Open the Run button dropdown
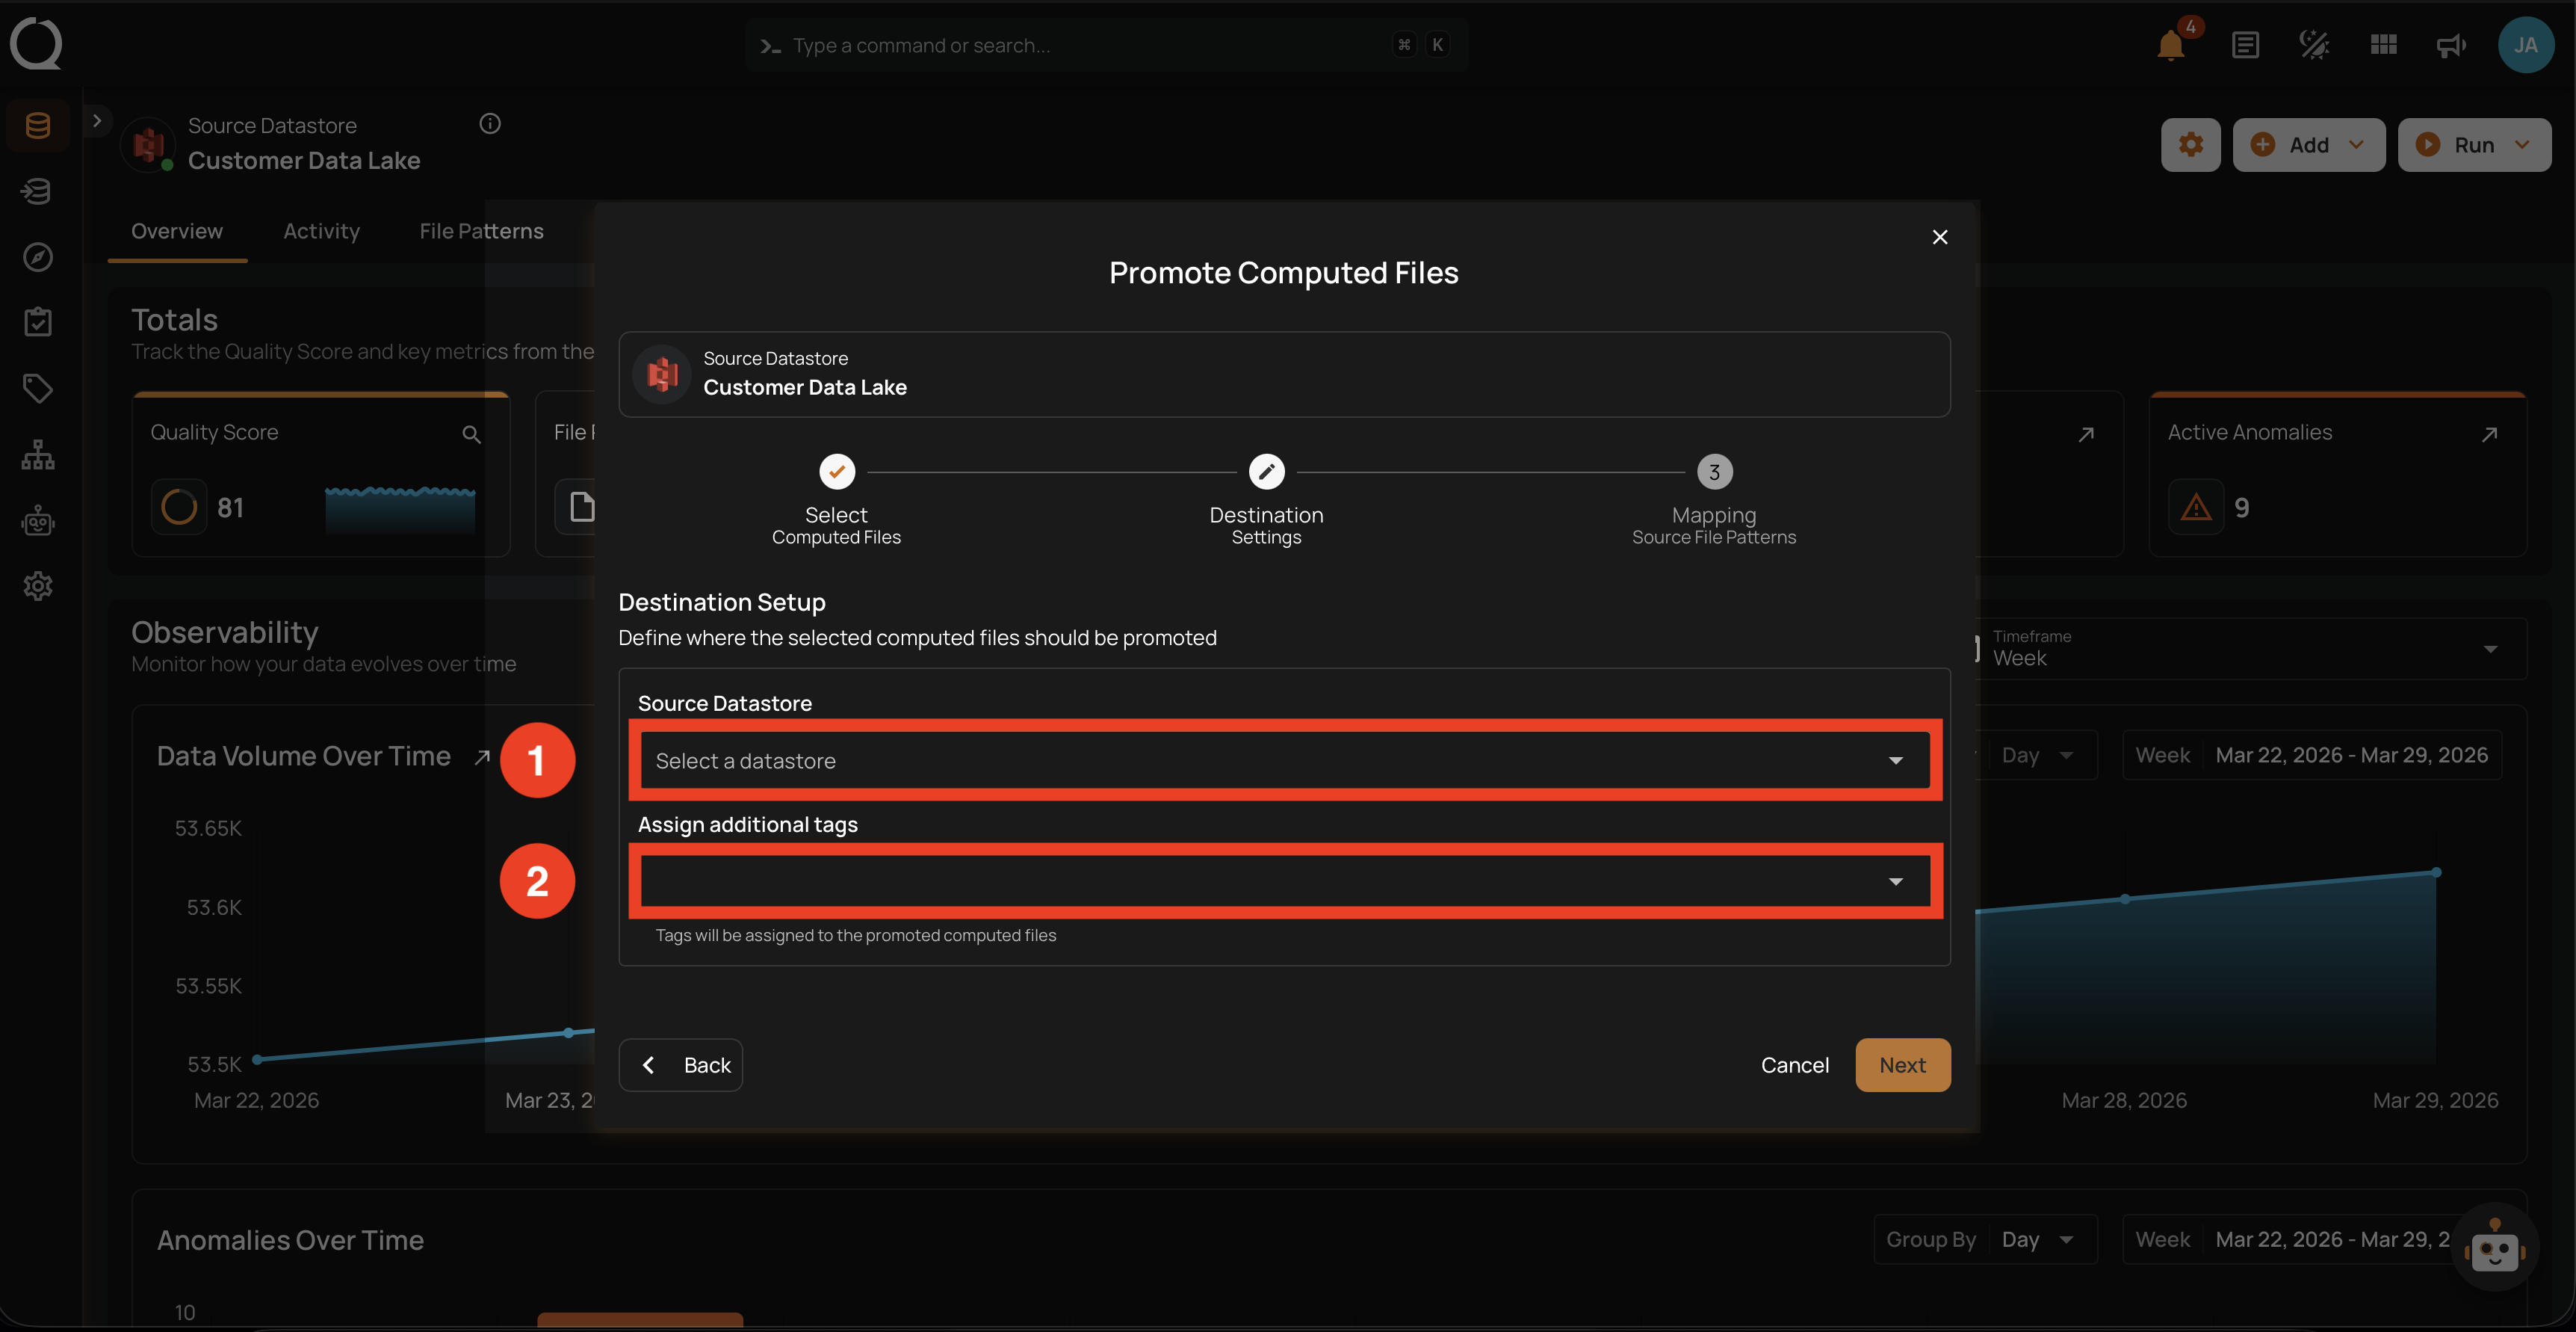This screenshot has height=1332, width=2576. coord(2474,145)
